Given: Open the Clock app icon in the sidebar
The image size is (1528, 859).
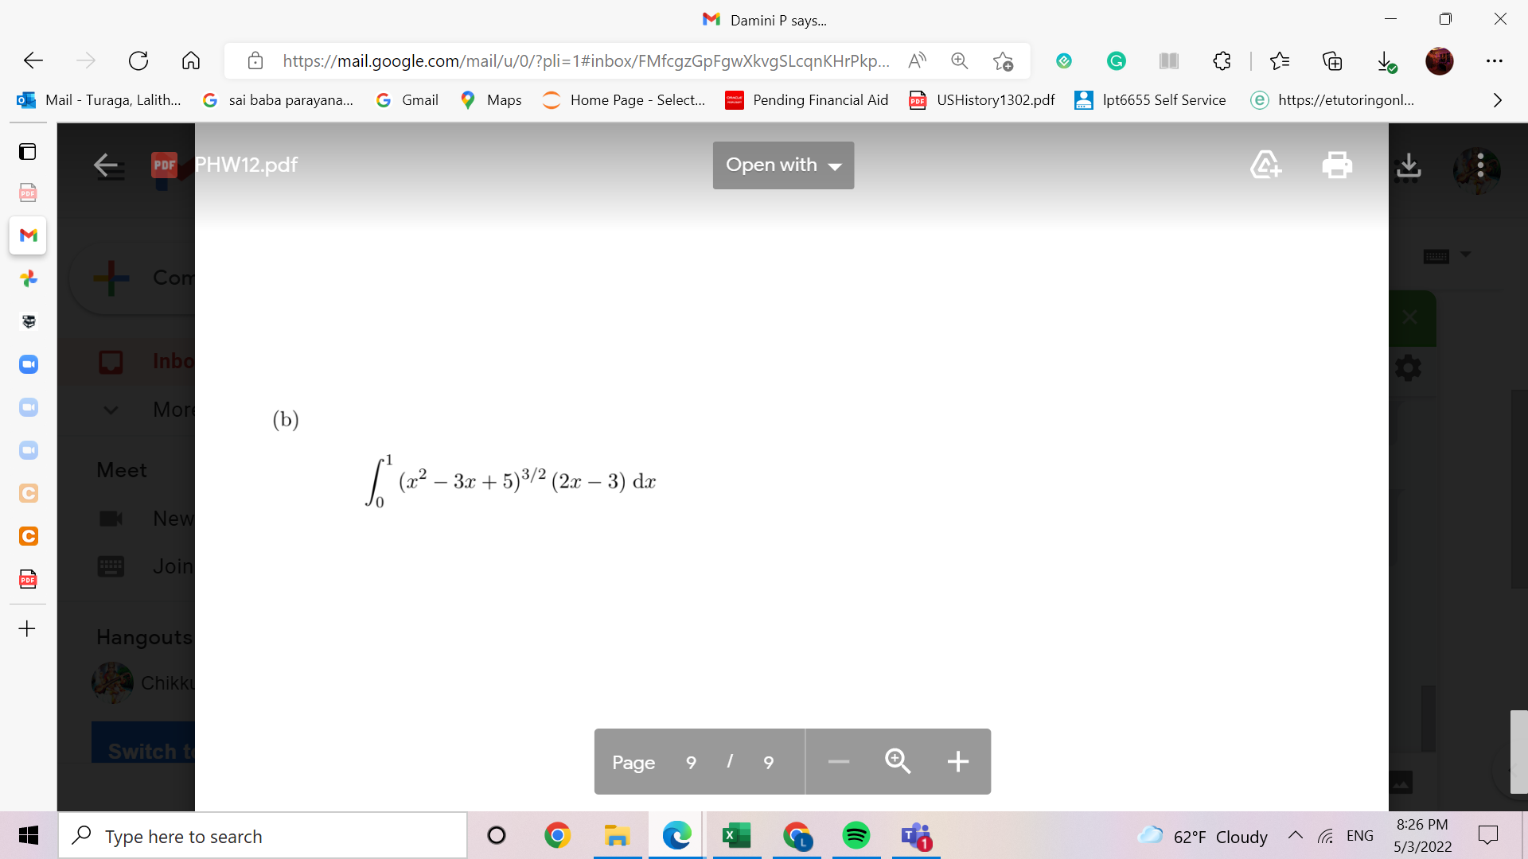Looking at the screenshot, I should click(28, 537).
